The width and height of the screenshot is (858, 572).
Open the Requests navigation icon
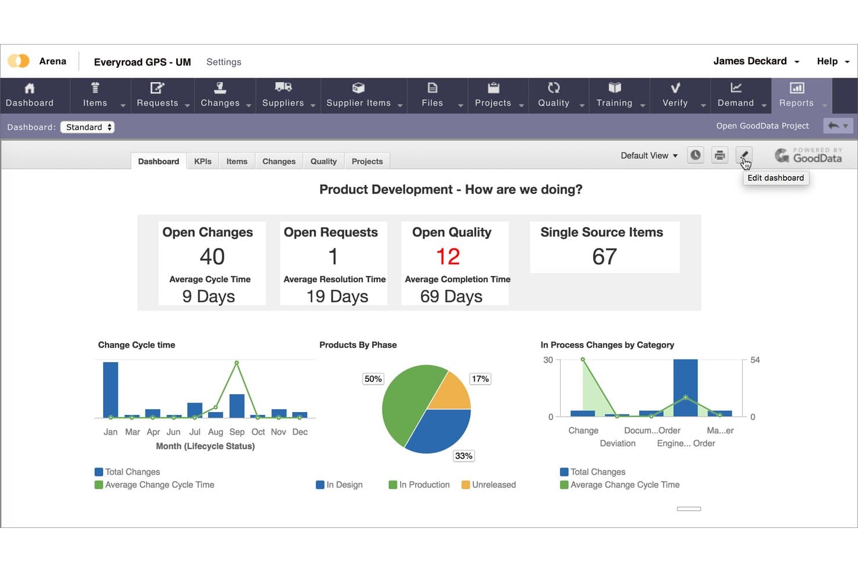pos(157,88)
